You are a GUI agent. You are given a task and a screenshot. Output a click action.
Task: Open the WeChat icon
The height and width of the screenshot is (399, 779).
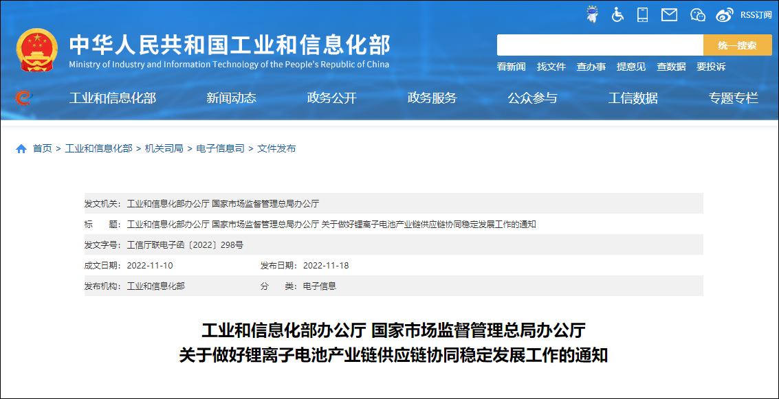[697, 15]
